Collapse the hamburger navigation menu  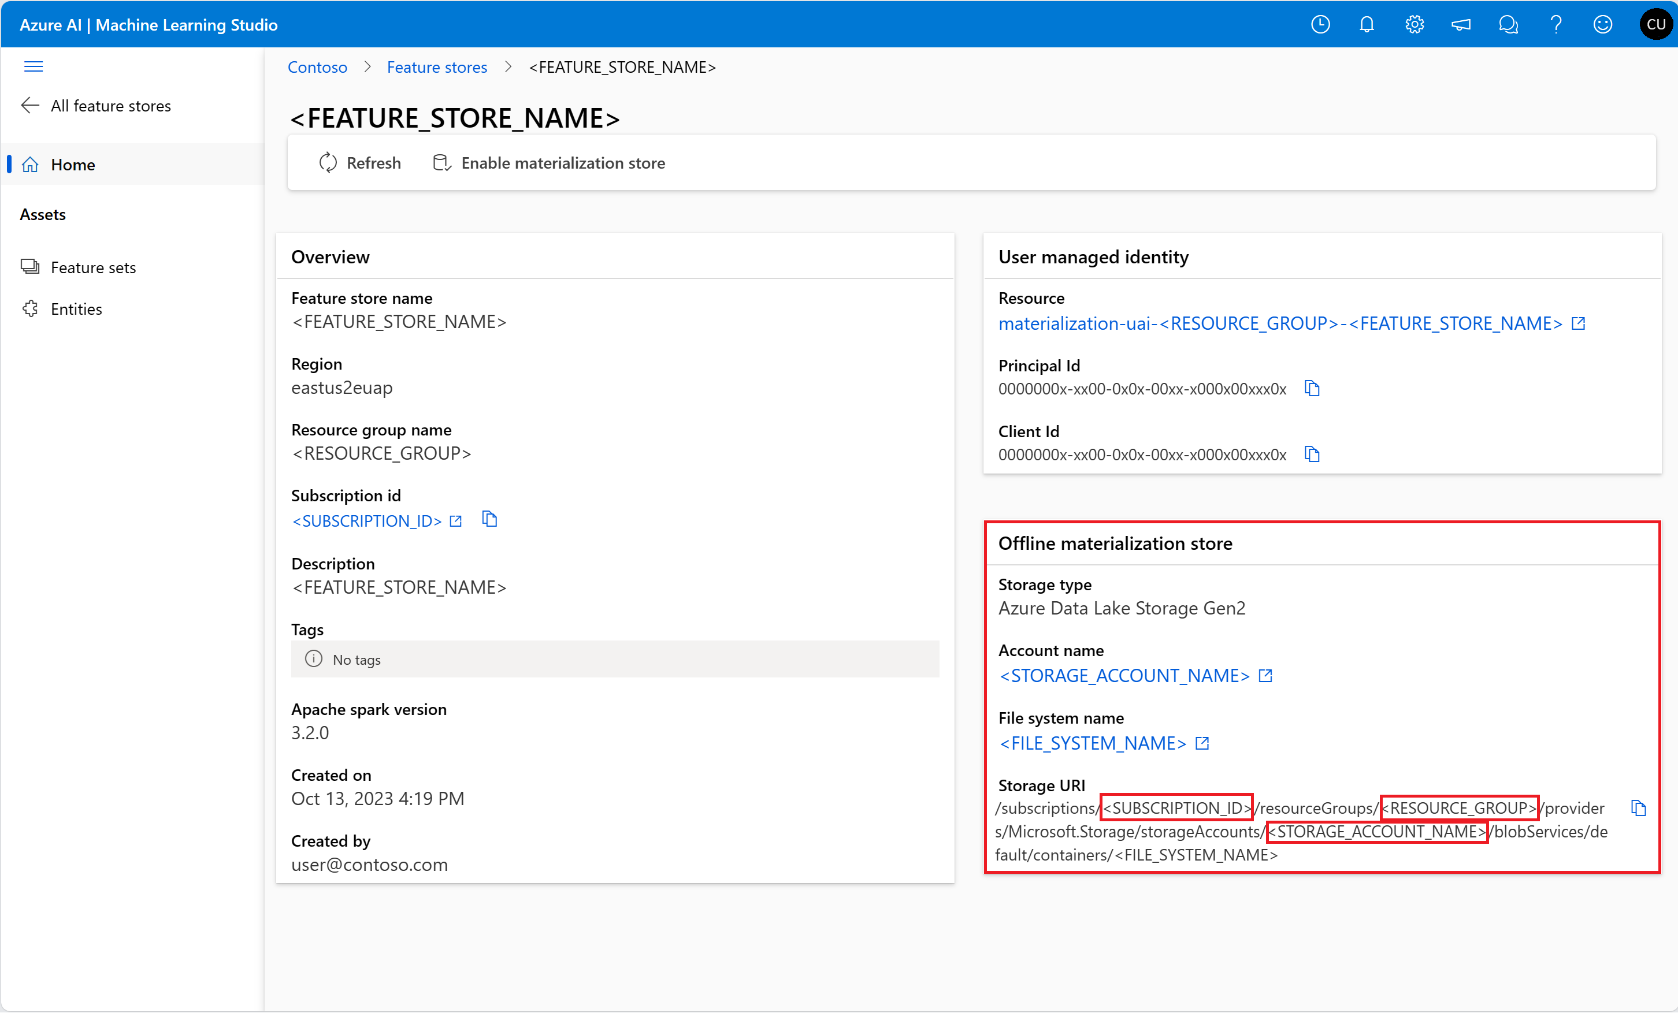(x=34, y=67)
